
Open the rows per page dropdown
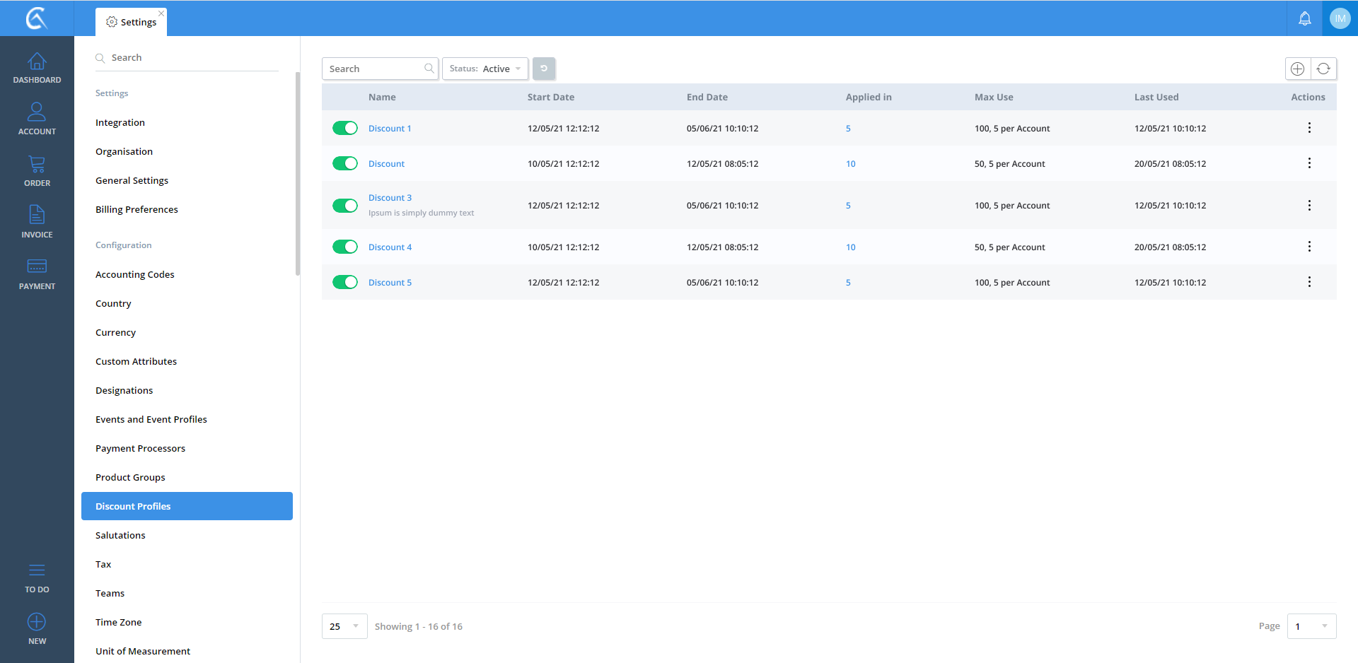pos(344,626)
